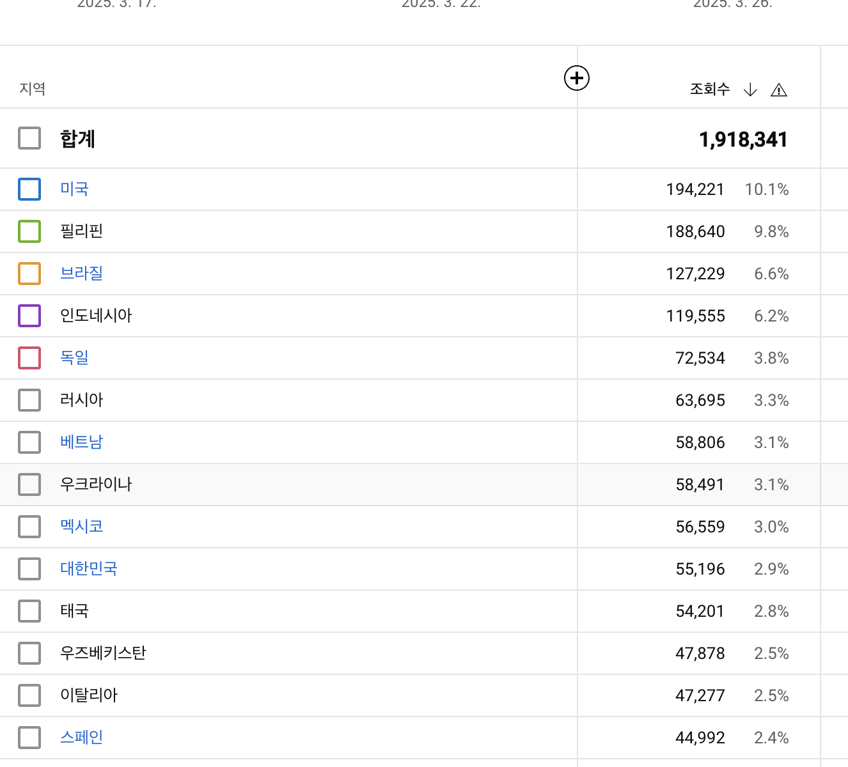
Task: Uncheck the blue 미국 checkbox
Action: tap(29, 189)
